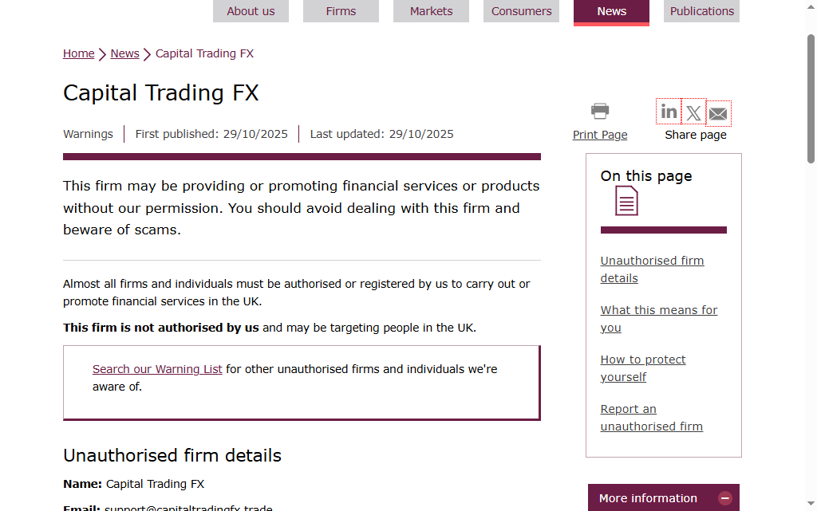Open the Publications menu
817x511 pixels.
pos(701,11)
